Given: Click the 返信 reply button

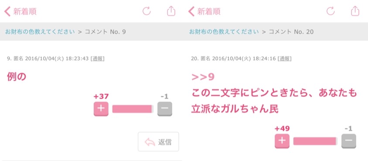Looking at the screenshot, I should pyautogui.click(x=158, y=141).
